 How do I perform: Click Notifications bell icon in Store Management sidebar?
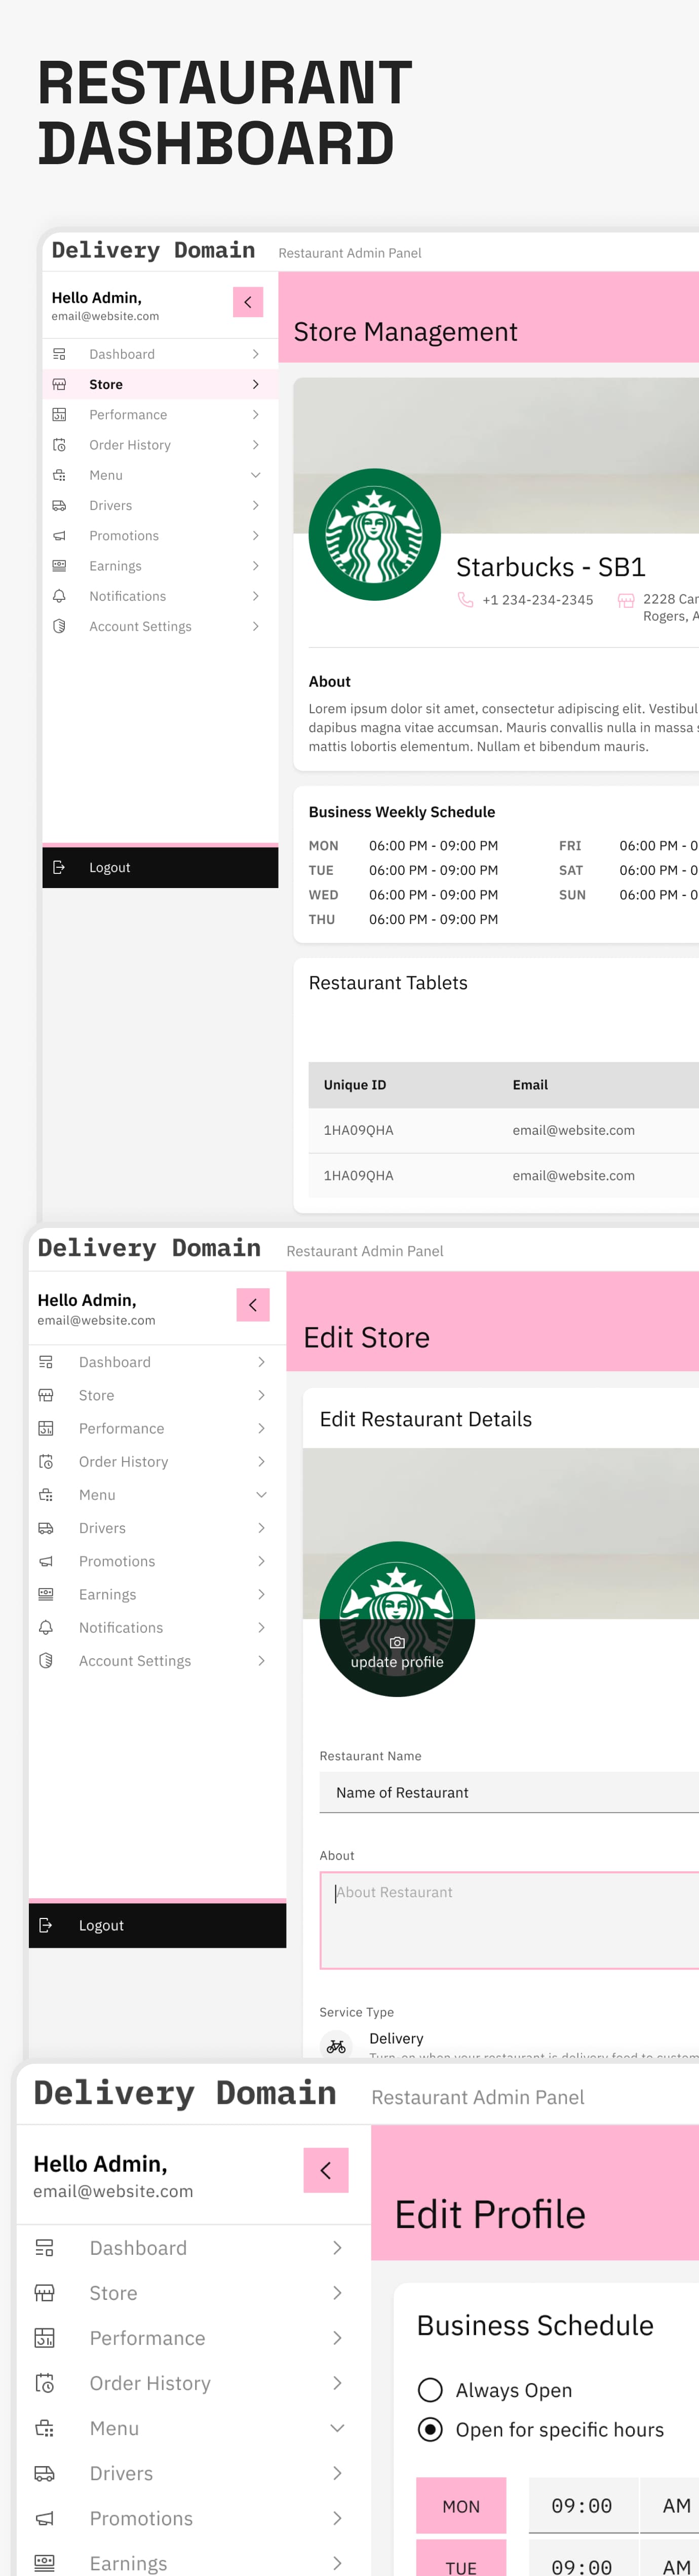pyautogui.click(x=59, y=596)
